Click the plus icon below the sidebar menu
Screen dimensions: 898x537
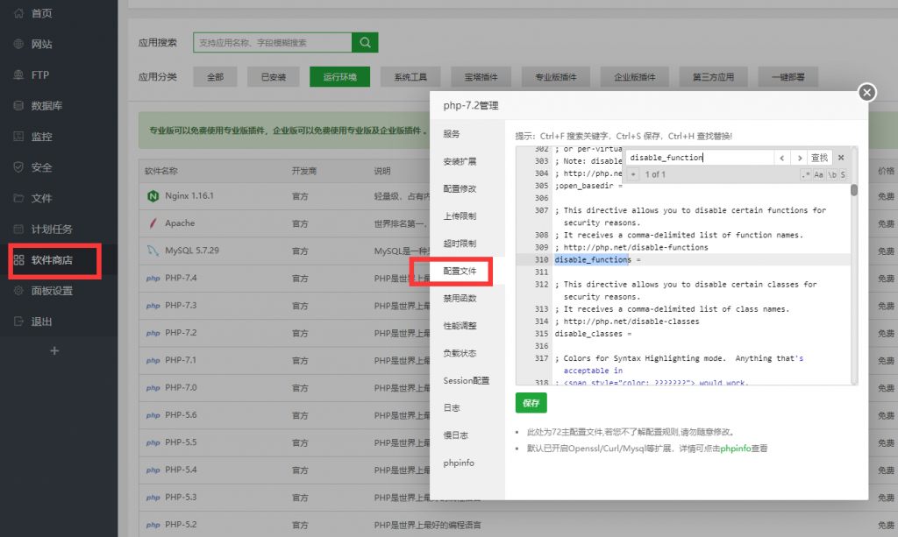(x=54, y=350)
